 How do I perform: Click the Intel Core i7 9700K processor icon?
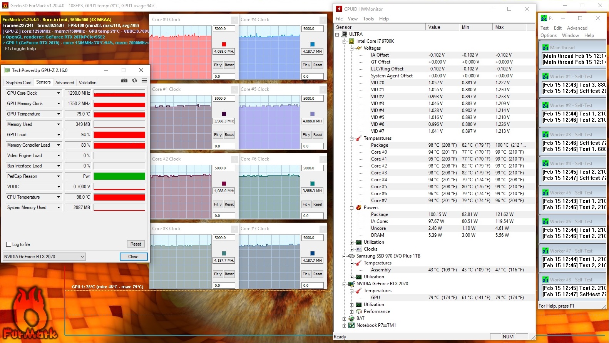351,41
